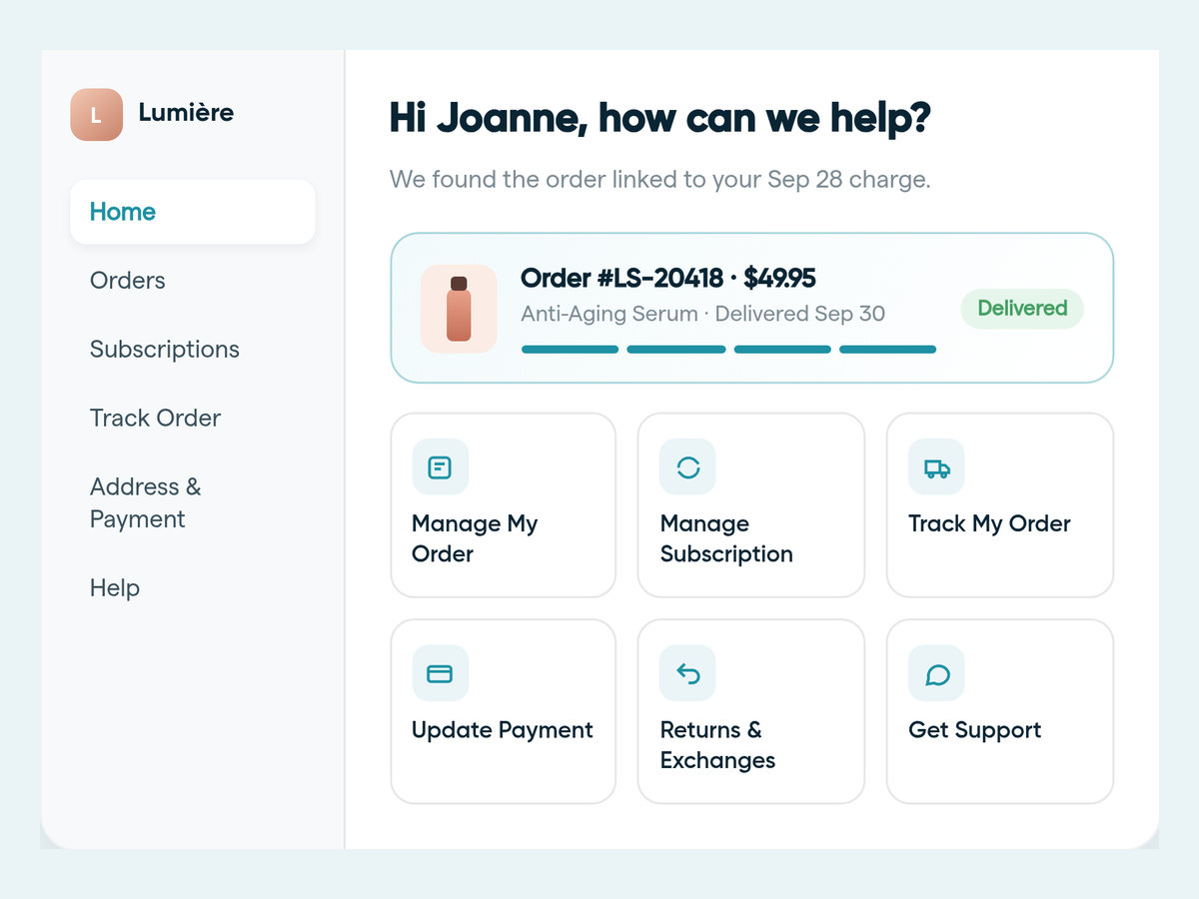Click the Manage My Order label

pyautogui.click(x=475, y=538)
